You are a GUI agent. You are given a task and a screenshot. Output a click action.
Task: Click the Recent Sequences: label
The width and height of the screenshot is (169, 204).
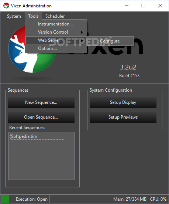[x=27, y=127]
